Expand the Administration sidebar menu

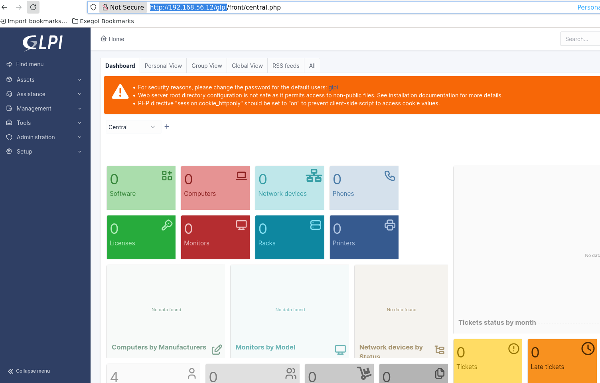tap(44, 137)
